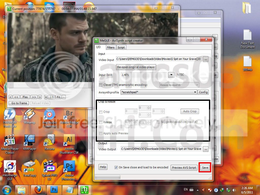Open the Avisynth profile Config button
The width and height of the screenshot is (260, 195).
[x=203, y=92]
